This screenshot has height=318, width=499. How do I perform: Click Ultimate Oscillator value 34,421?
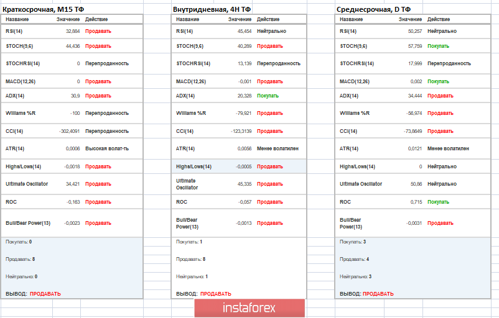point(73,184)
